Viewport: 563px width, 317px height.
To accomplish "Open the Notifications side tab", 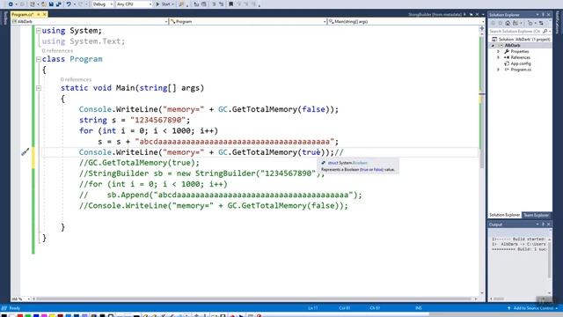I will [x=558, y=21].
